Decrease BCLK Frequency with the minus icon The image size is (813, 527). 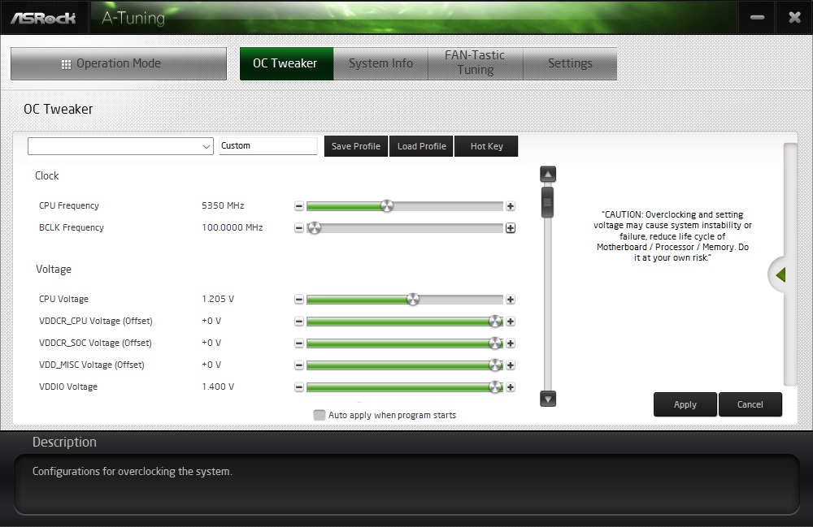298,228
